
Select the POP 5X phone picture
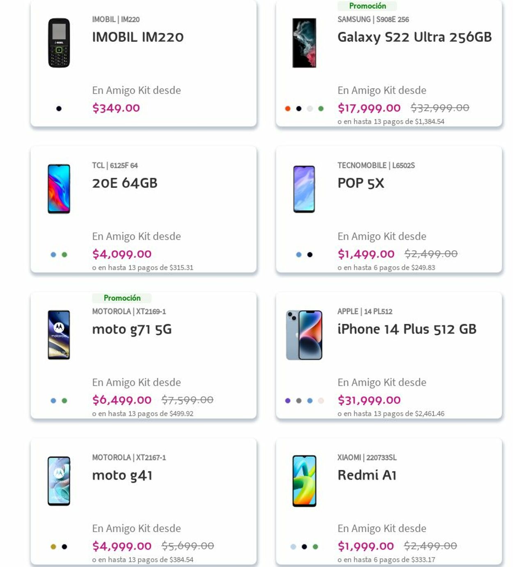coord(304,189)
